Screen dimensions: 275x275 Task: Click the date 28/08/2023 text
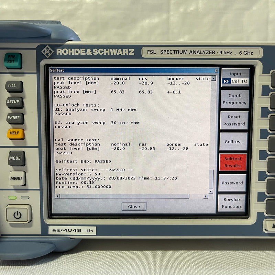tap(122, 178)
